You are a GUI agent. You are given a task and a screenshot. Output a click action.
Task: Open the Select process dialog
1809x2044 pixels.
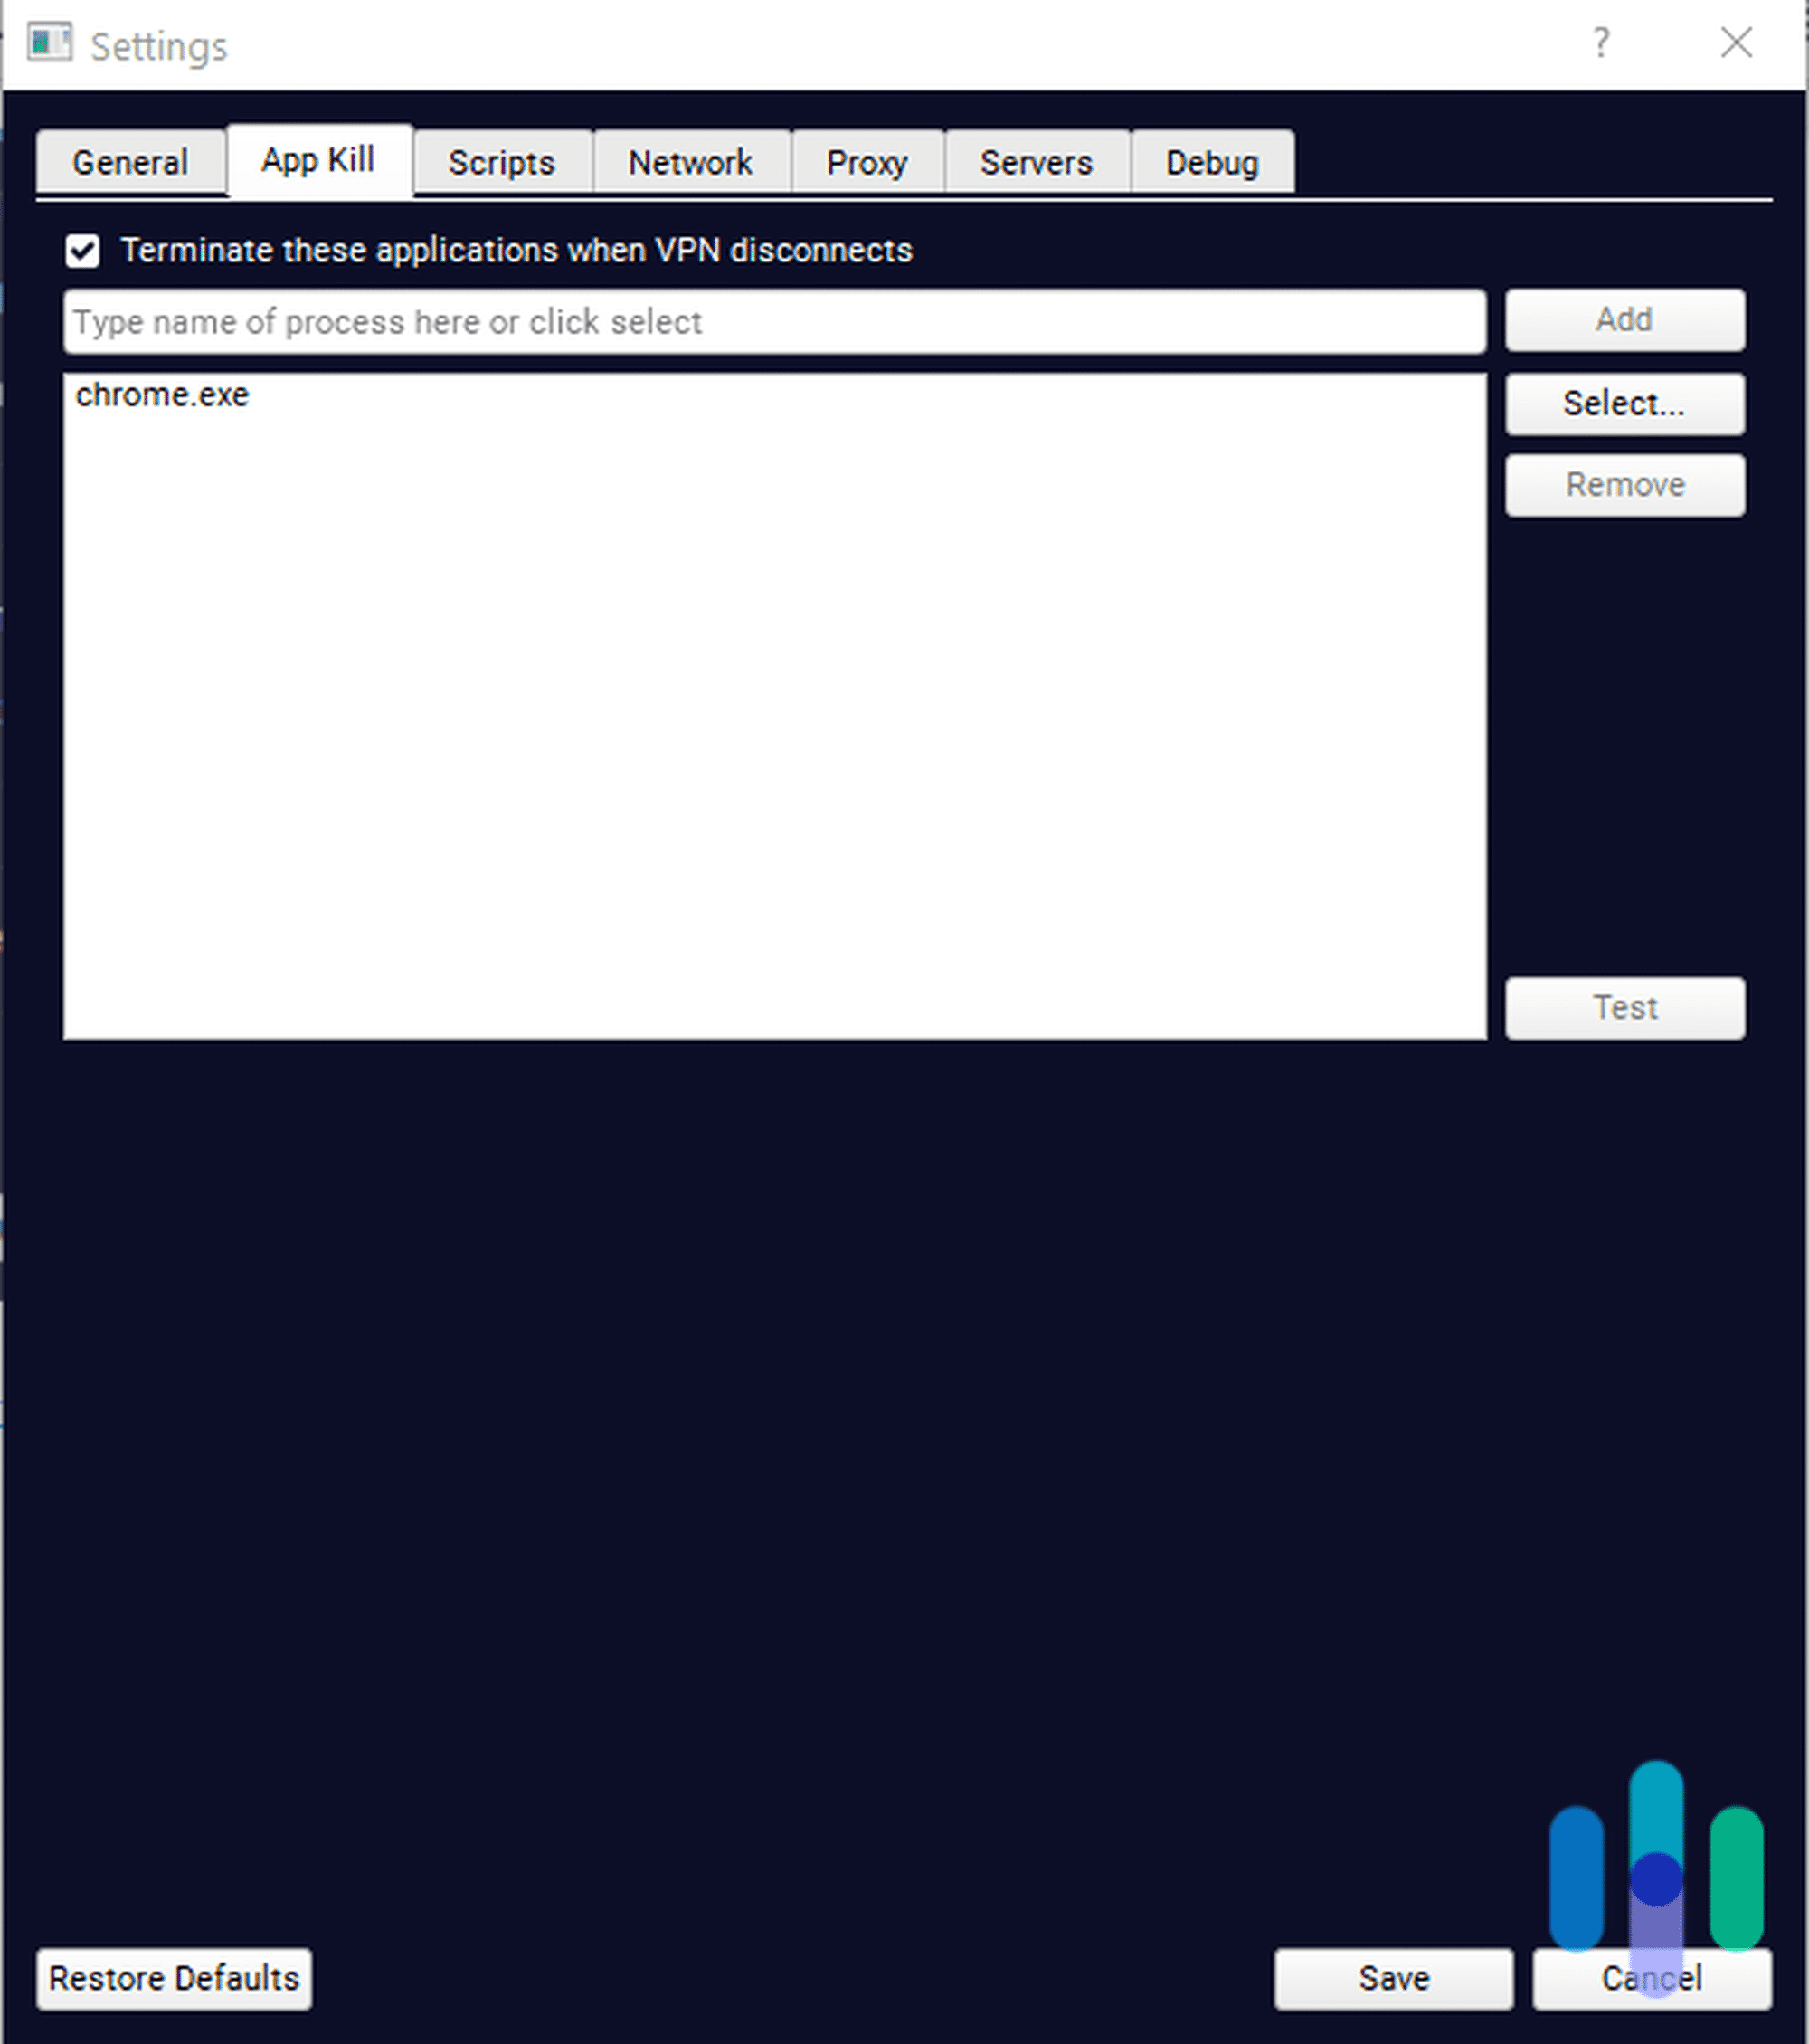click(x=1625, y=404)
